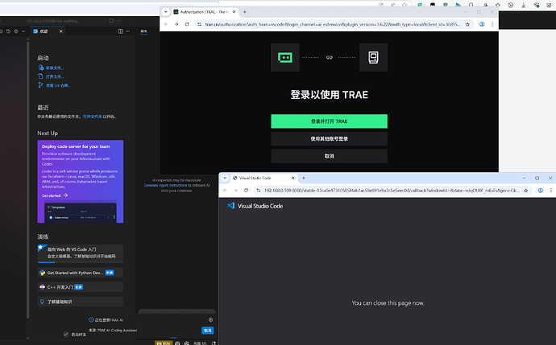Click 取消 on the TRAE authorization page
This screenshot has height=345, width=556.
(x=329, y=156)
